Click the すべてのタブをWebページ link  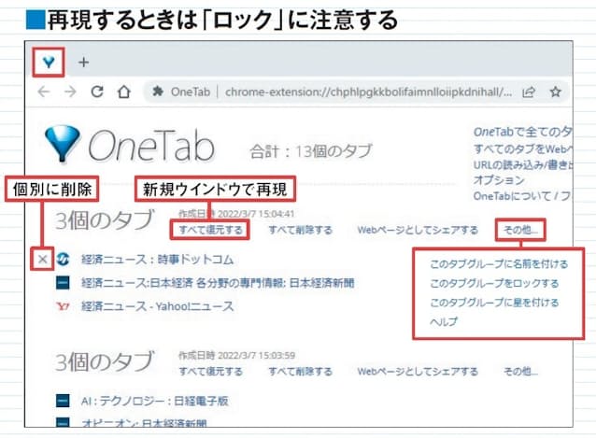click(x=523, y=148)
